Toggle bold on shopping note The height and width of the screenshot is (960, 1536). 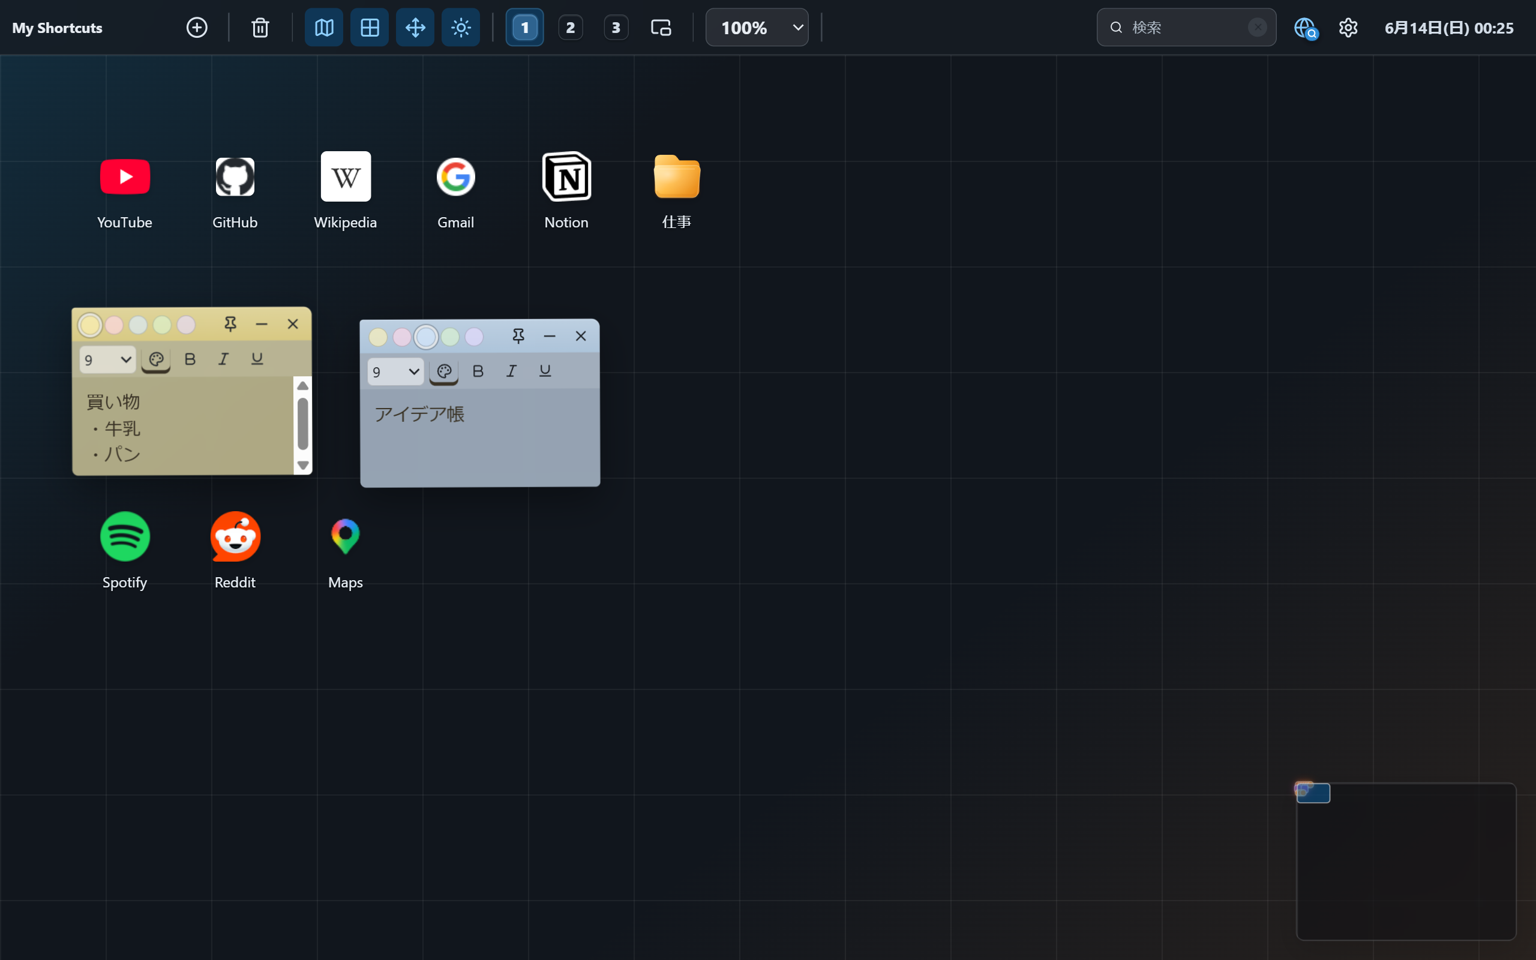(x=190, y=359)
